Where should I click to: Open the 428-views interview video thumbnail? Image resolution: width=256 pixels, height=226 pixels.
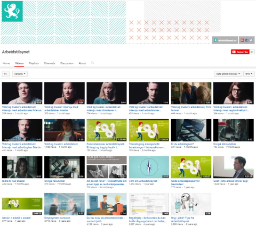pyautogui.click(x=149, y=93)
